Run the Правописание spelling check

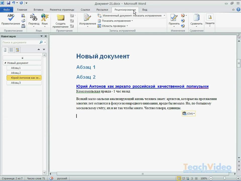point(11,19)
